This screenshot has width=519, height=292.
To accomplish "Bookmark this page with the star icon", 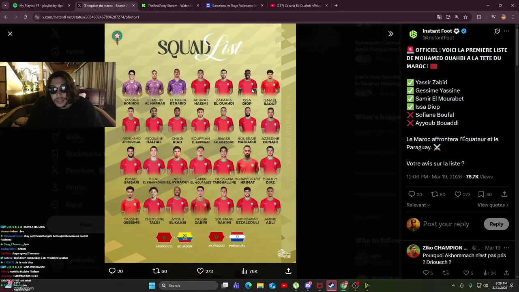I will coord(465,17).
